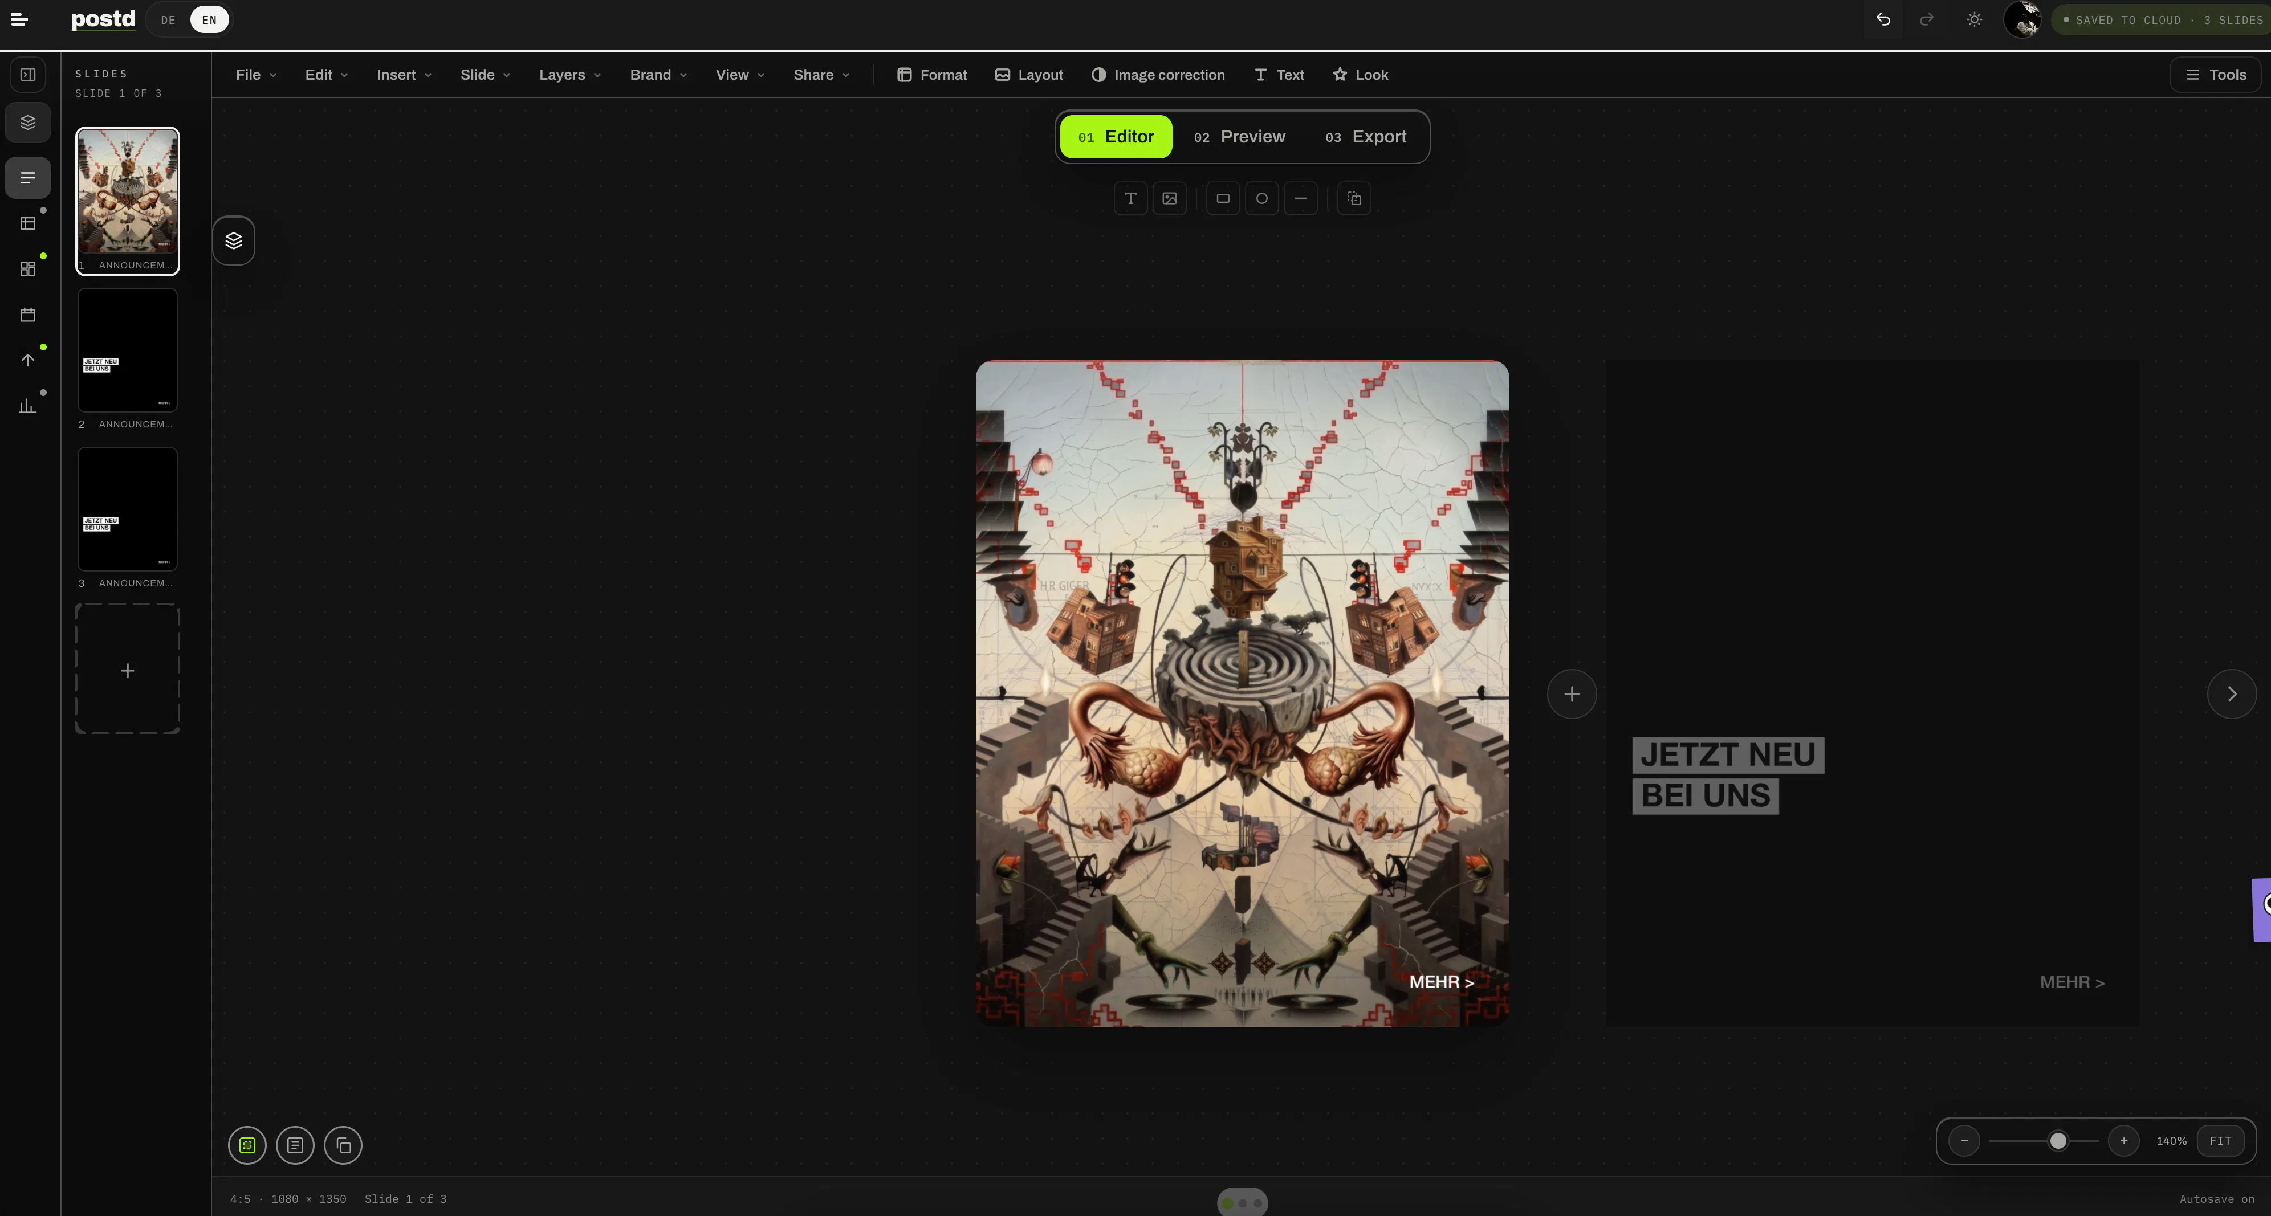Toggle the side panel collapse icon
The width and height of the screenshot is (2271, 1216).
pos(28,74)
